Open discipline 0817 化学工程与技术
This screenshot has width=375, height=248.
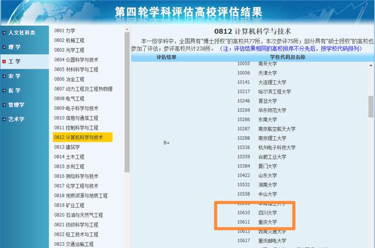(76, 186)
